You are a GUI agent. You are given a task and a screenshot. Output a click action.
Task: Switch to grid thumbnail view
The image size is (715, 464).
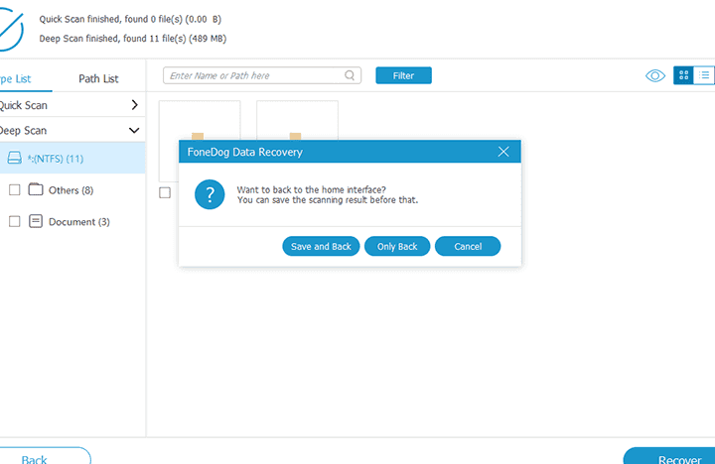point(683,75)
